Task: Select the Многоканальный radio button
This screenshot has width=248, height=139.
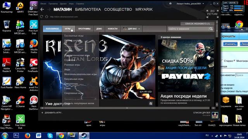Action: pyautogui.click(x=234, y=61)
